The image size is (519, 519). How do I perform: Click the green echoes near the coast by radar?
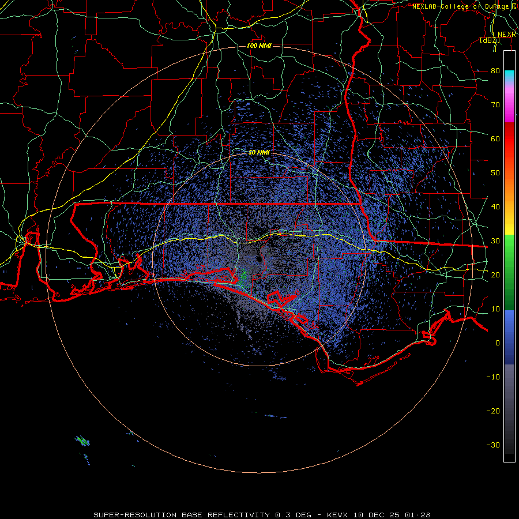pyautogui.click(x=243, y=277)
